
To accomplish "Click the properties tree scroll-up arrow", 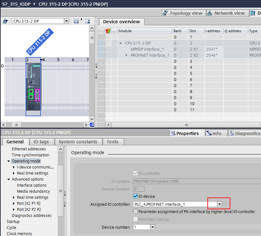I will [61, 149].
